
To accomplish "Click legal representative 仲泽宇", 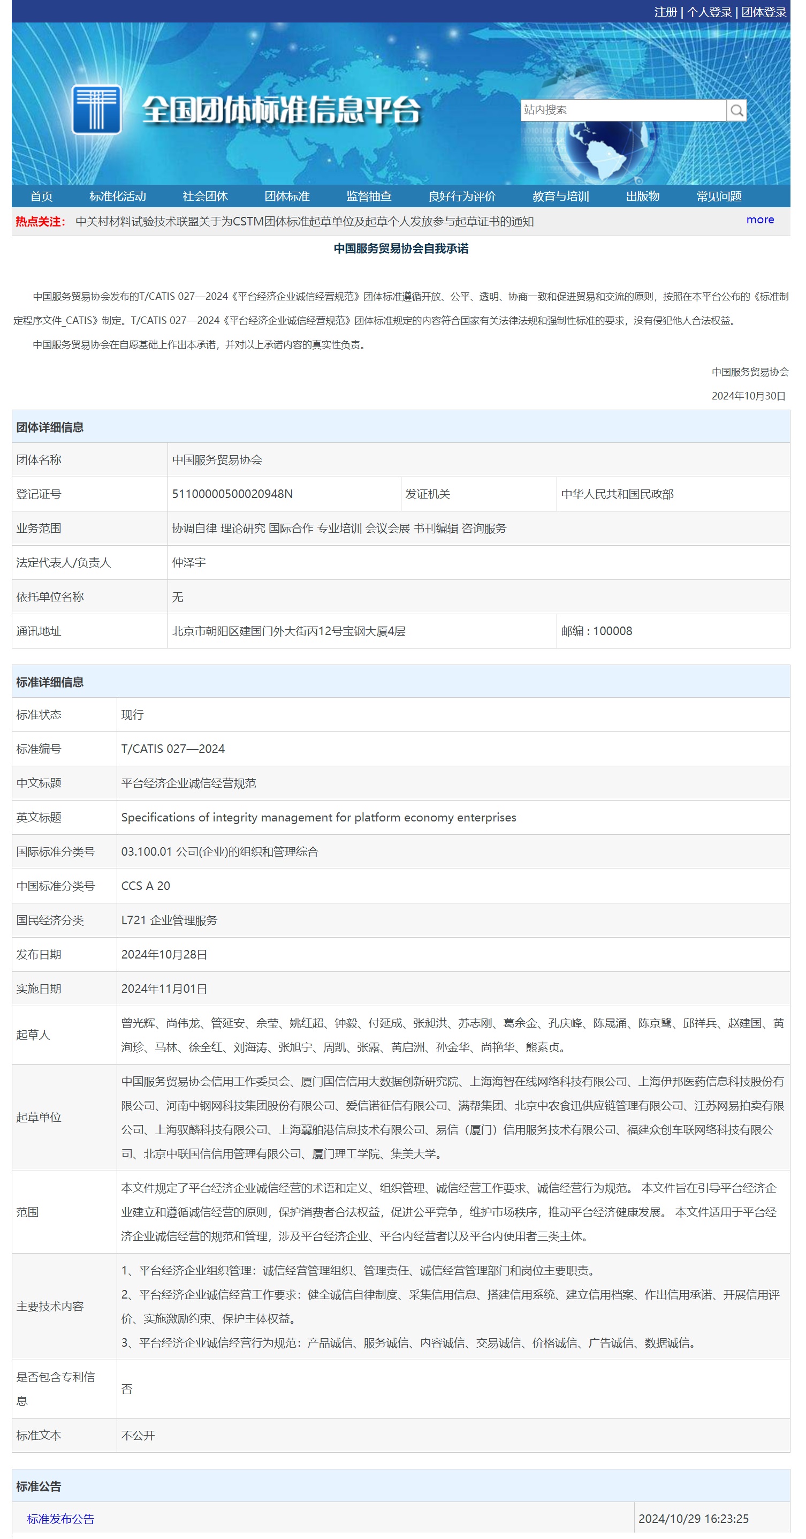I will 189,563.
